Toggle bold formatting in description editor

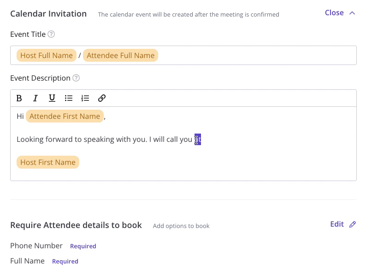19,98
